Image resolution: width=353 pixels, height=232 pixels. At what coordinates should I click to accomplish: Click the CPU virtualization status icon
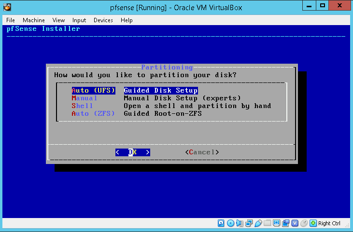click(x=295, y=223)
